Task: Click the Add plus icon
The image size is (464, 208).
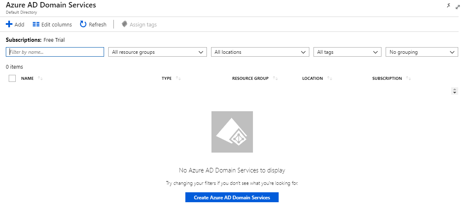Action: 9,24
